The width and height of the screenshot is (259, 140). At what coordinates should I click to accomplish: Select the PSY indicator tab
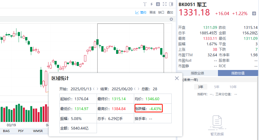point(21,131)
